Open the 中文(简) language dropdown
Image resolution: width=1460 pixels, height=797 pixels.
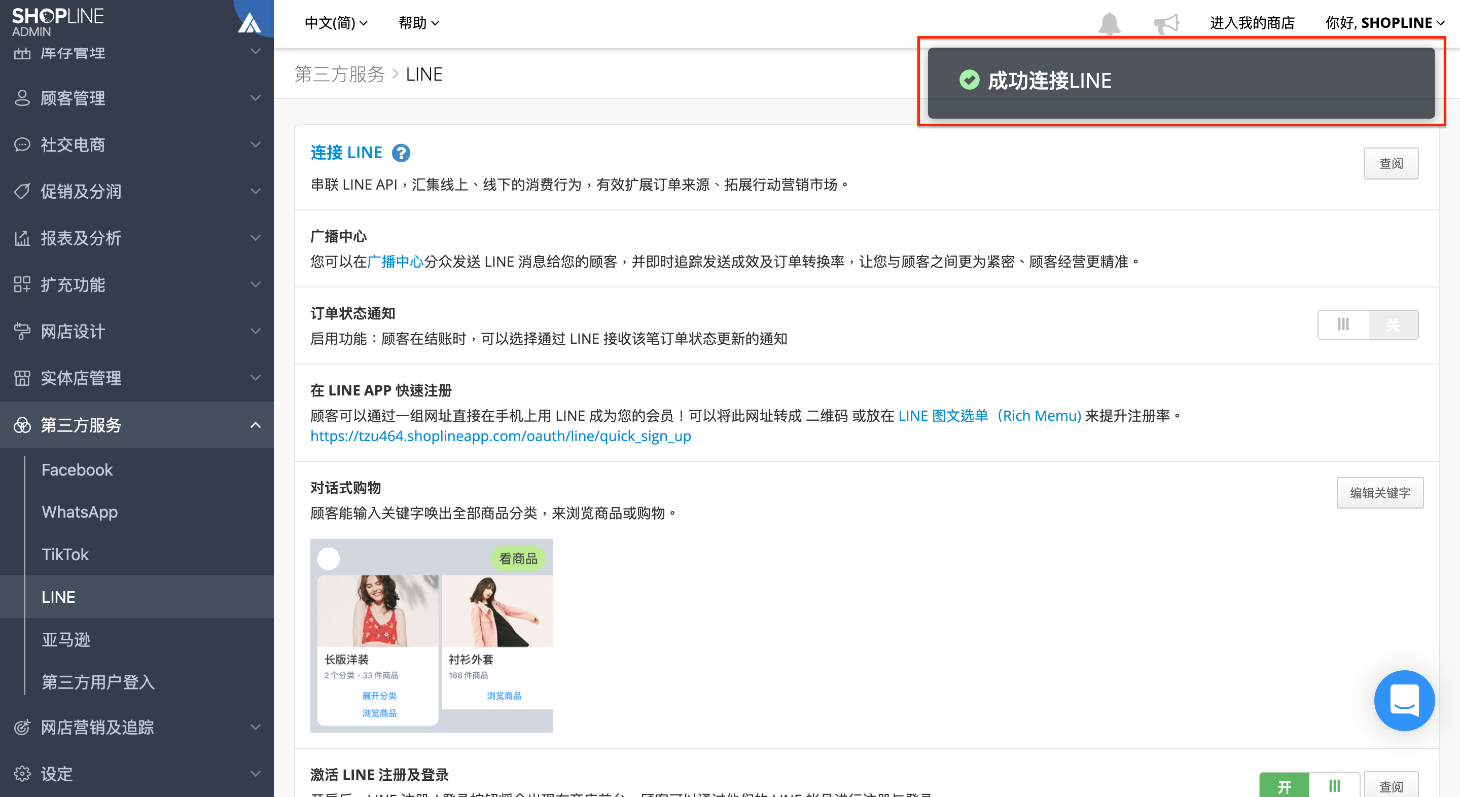coord(336,23)
